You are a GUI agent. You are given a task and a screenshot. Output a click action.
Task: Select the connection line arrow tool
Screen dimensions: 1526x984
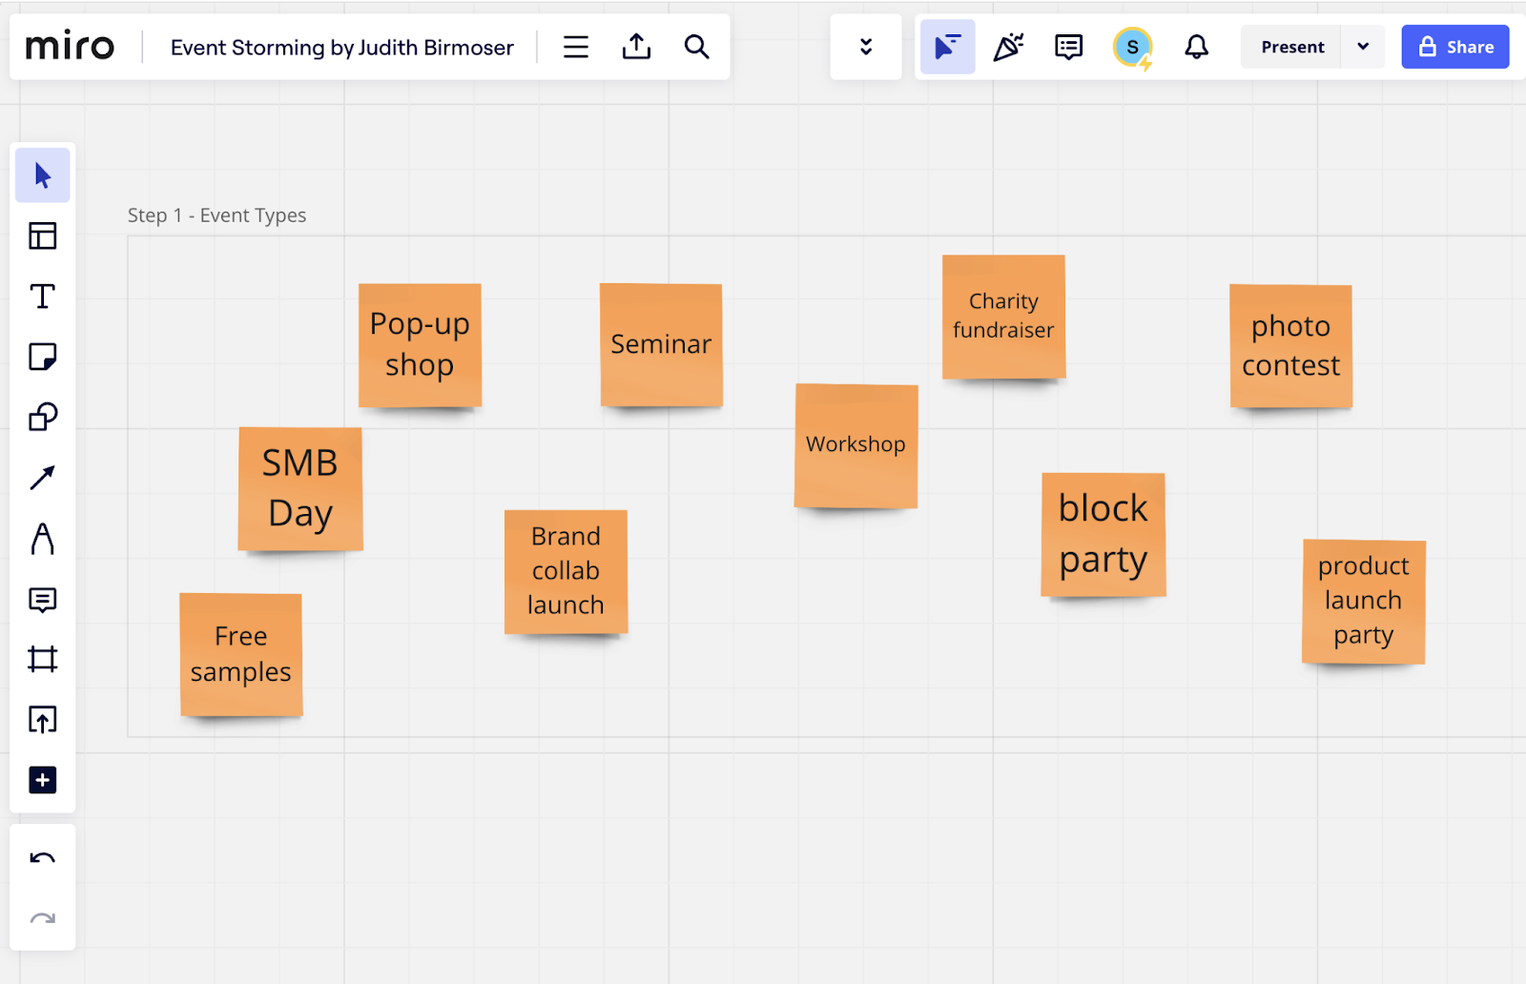coord(42,477)
